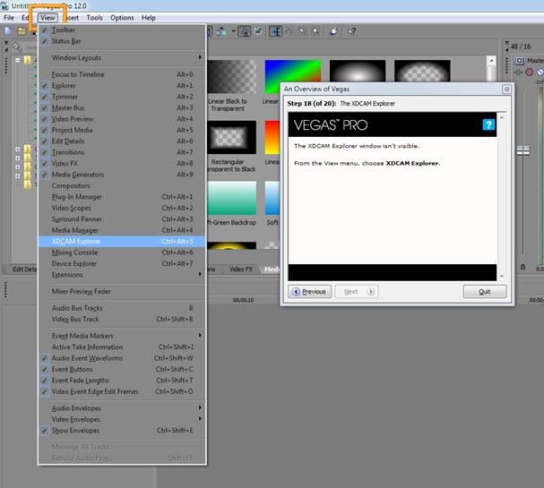
Task: Select Video Bus Track item
Action: pos(121,319)
